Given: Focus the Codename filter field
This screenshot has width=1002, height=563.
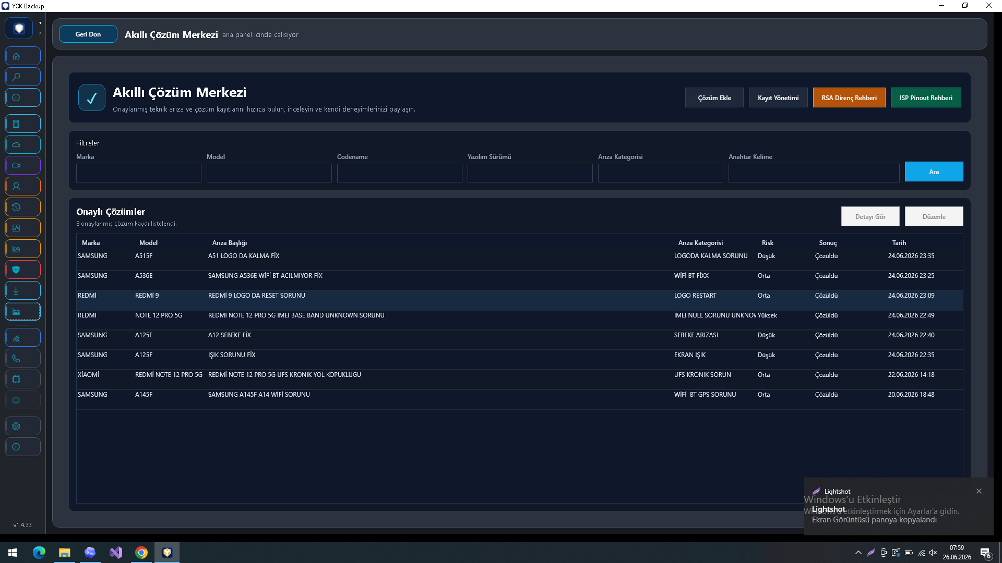Looking at the screenshot, I should pyautogui.click(x=400, y=173).
